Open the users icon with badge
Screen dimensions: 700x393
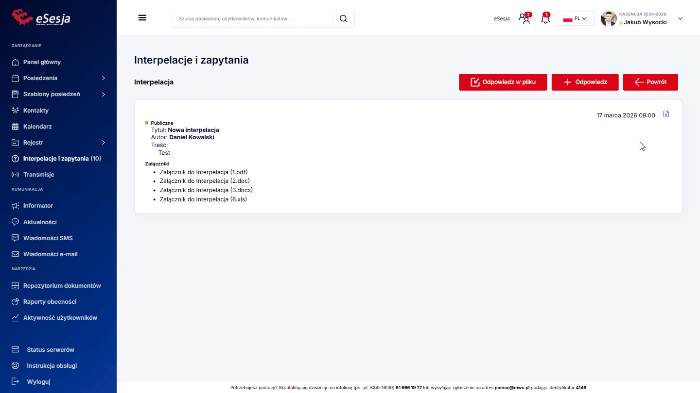[524, 19]
